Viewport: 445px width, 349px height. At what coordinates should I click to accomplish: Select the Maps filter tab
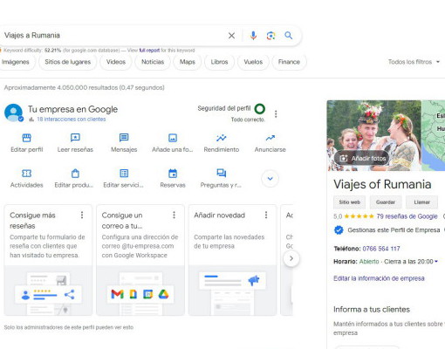[188, 62]
